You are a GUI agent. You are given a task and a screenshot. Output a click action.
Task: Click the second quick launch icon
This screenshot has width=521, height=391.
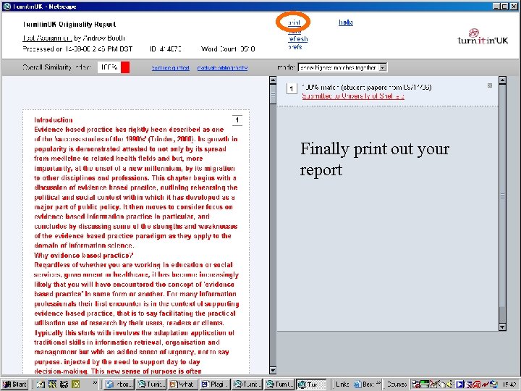click(x=53, y=384)
